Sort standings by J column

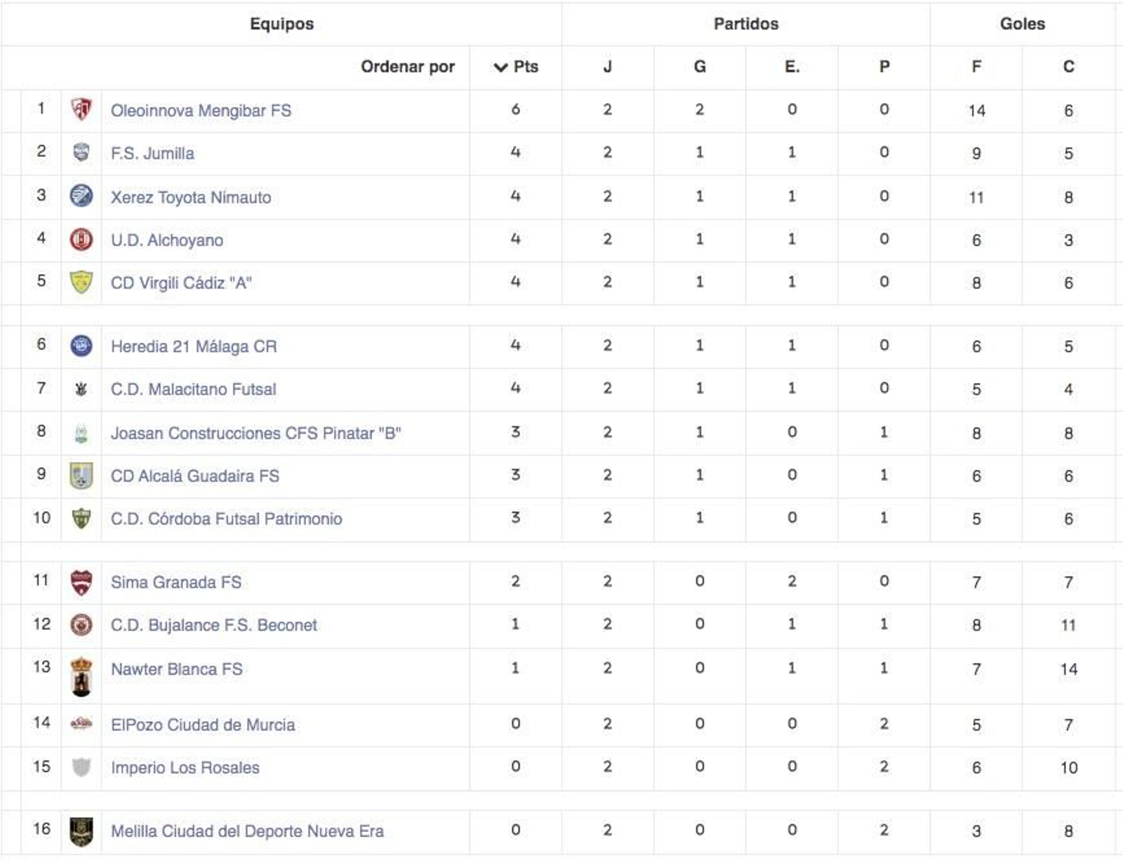click(607, 67)
